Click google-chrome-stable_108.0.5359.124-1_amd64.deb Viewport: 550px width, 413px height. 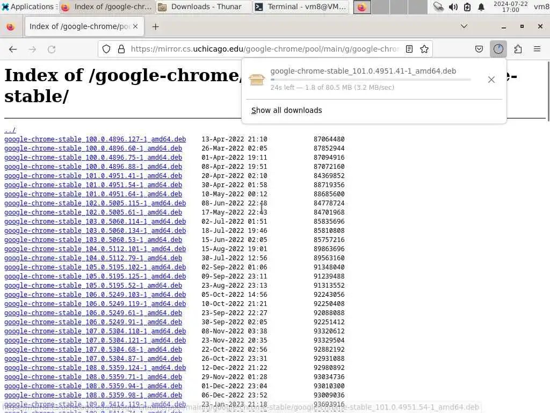coord(95,367)
